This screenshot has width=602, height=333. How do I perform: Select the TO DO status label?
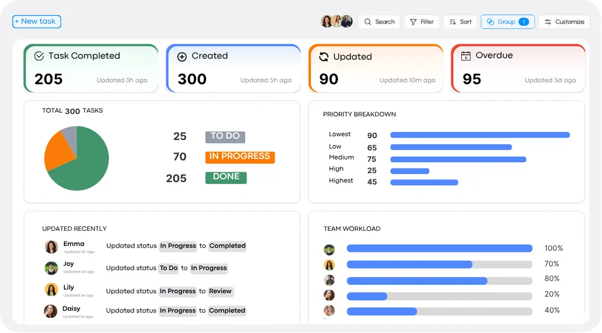pos(225,137)
